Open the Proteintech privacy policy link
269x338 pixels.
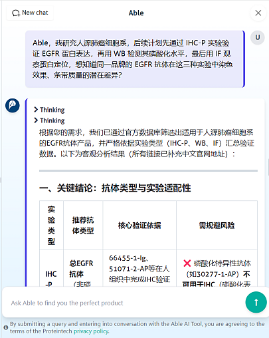[x=91, y=331]
